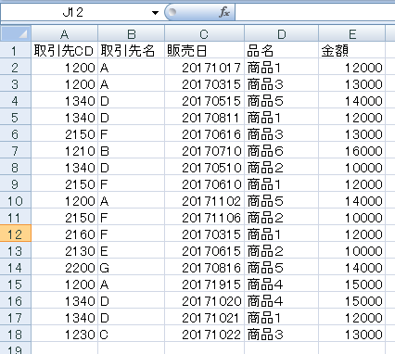Select cell with date 20170610
Screen dimensions: 395x354
(x=204, y=184)
